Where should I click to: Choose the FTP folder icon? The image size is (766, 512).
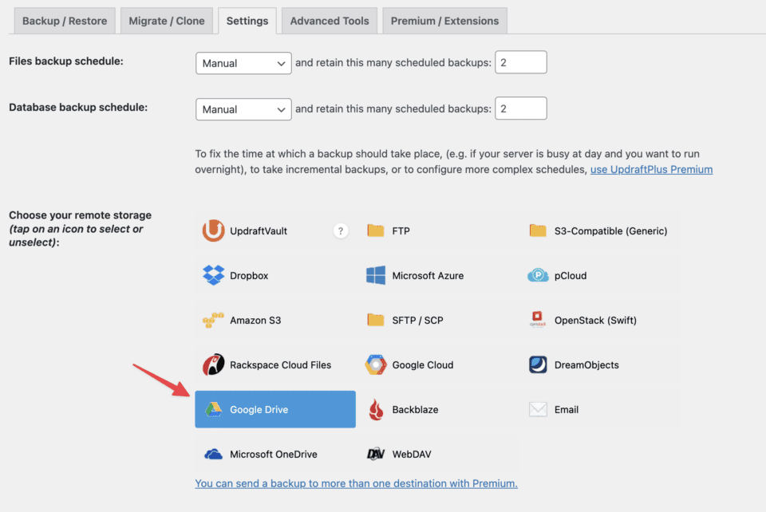[x=376, y=230]
